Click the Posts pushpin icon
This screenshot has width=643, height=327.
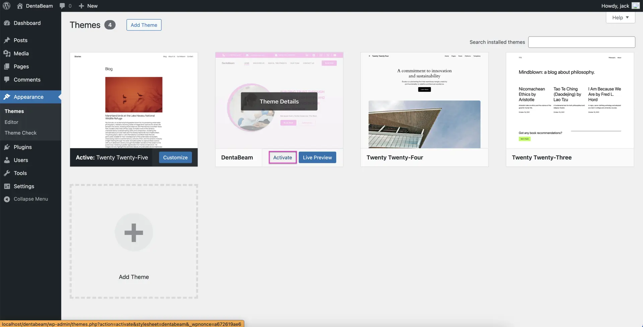tap(7, 40)
